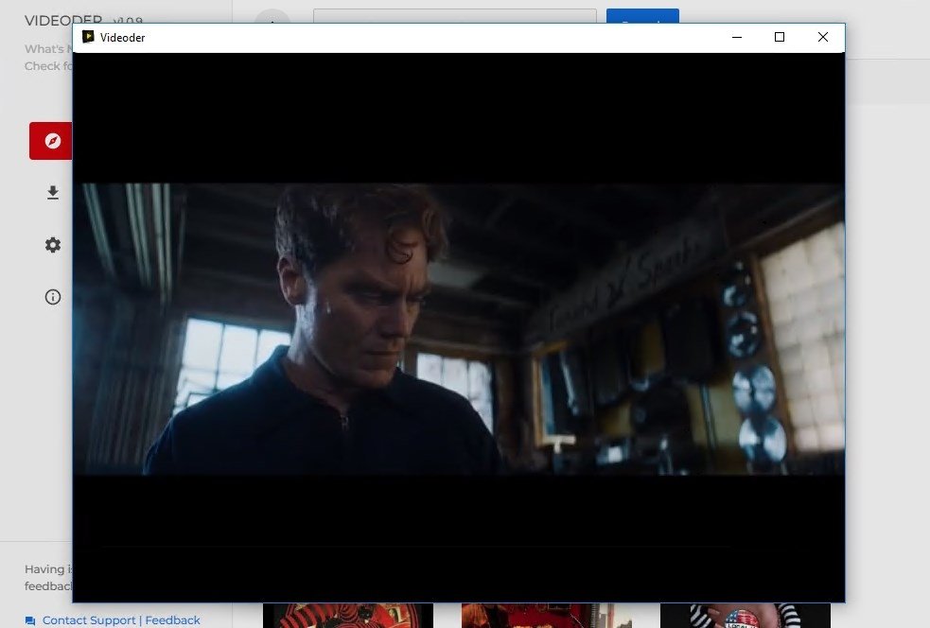Close the Videoder player window
The width and height of the screenshot is (930, 628).
tap(823, 38)
